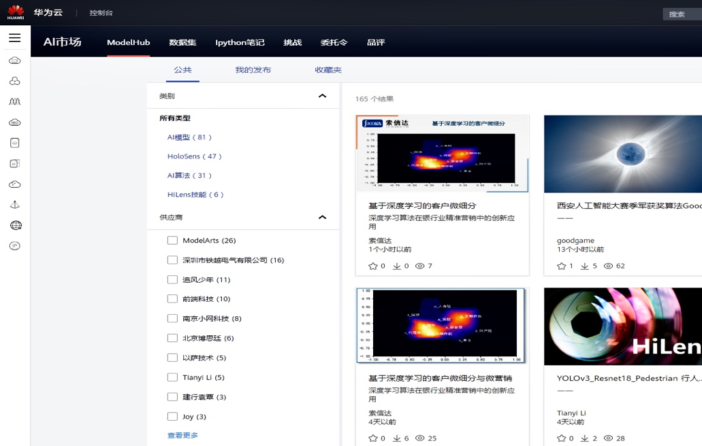
Task: Enable the 深圳市铁越电气有限公司 filter
Action: tap(172, 260)
